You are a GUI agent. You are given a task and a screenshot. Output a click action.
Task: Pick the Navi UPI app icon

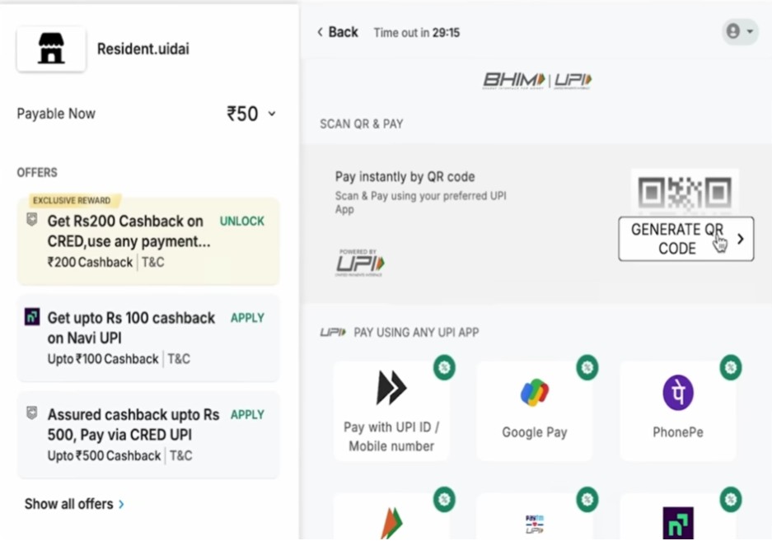(677, 520)
